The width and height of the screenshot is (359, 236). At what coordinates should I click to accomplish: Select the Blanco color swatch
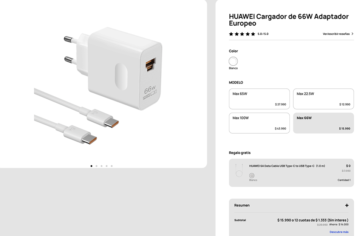[x=233, y=61]
